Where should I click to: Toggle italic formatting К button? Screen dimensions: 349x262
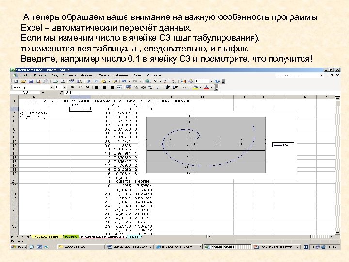point(80,87)
